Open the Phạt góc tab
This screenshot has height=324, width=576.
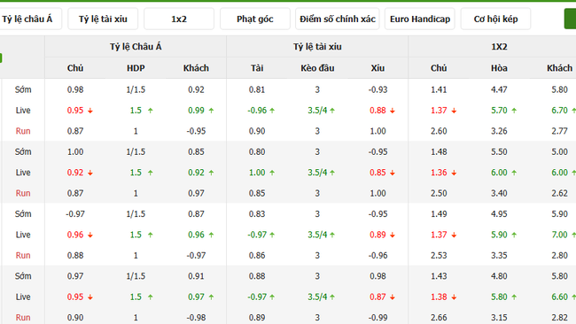[255, 19]
